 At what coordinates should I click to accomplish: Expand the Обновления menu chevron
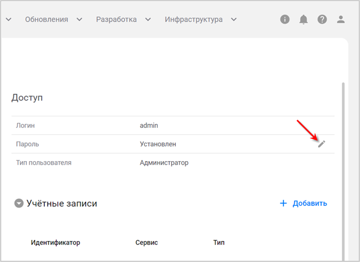tap(80, 20)
